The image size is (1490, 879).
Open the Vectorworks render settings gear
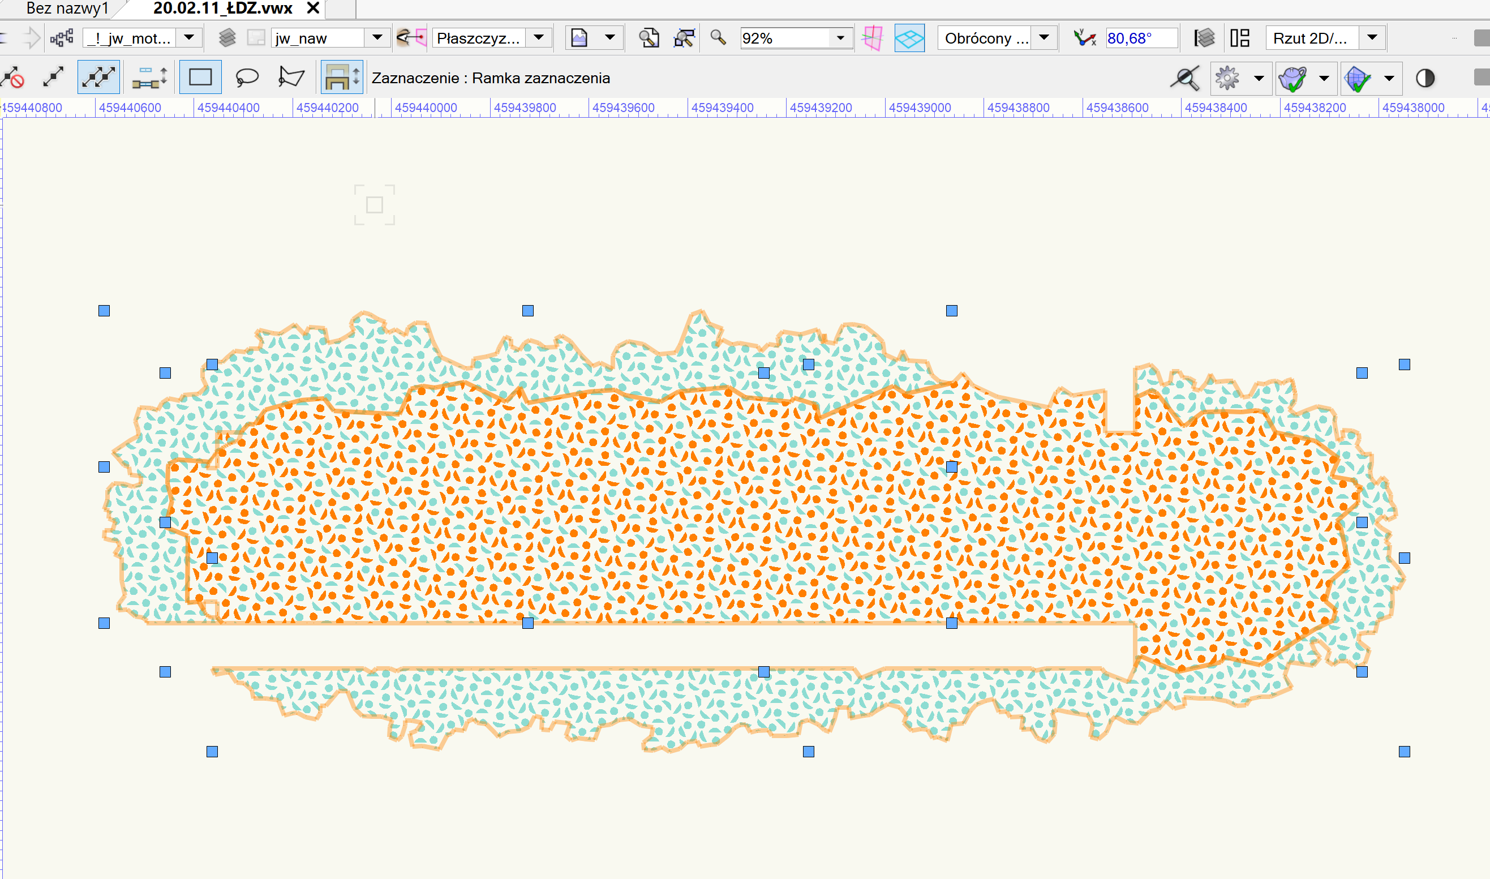(1227, 78)
